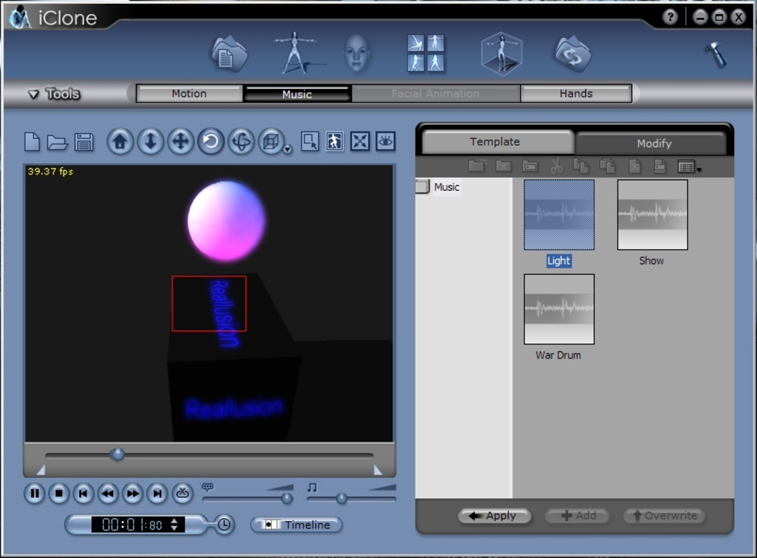Adjust the music volume slider
This screenshot has height=558, width=757.
click(x=342, y=499)
